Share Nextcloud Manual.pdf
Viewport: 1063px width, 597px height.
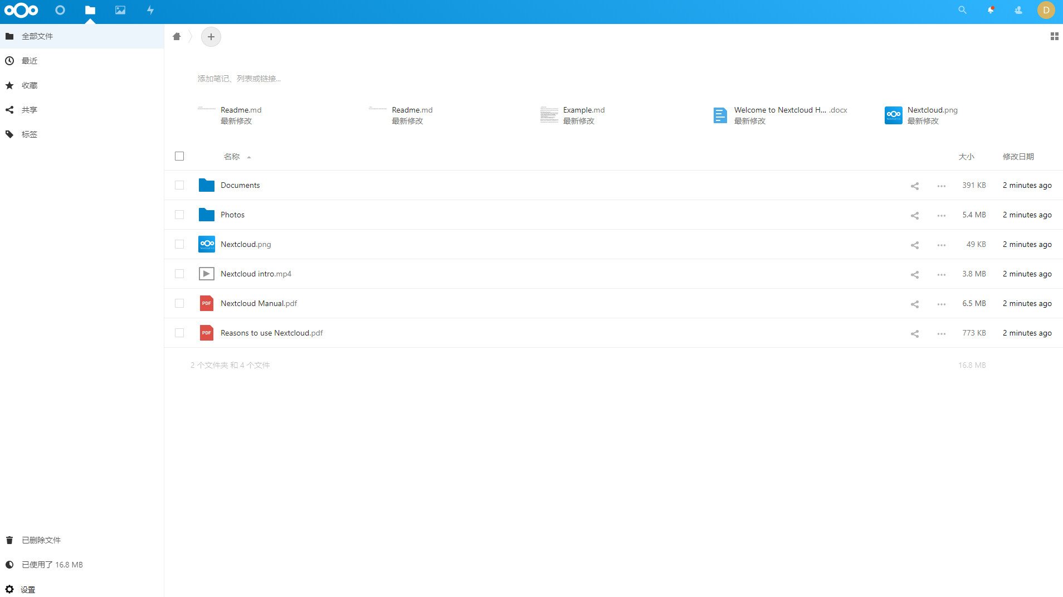915,304
